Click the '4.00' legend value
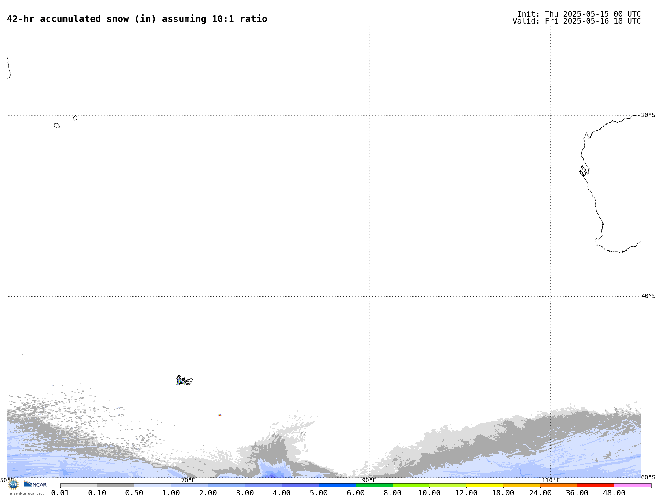661x497 pixels. pyautogui.click(x=282, y=493)
